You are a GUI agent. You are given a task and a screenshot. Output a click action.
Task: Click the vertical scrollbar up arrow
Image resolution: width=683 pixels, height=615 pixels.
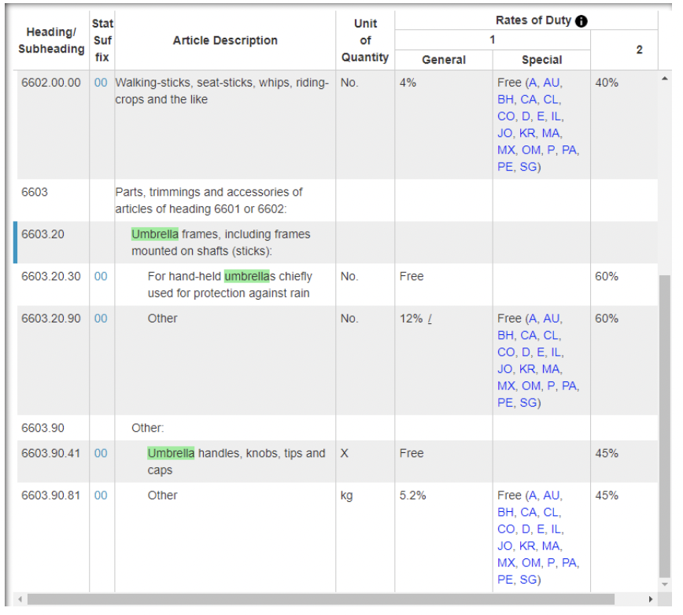pos(665,79)
